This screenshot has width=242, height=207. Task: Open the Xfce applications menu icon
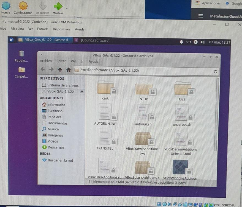[11, 40]
